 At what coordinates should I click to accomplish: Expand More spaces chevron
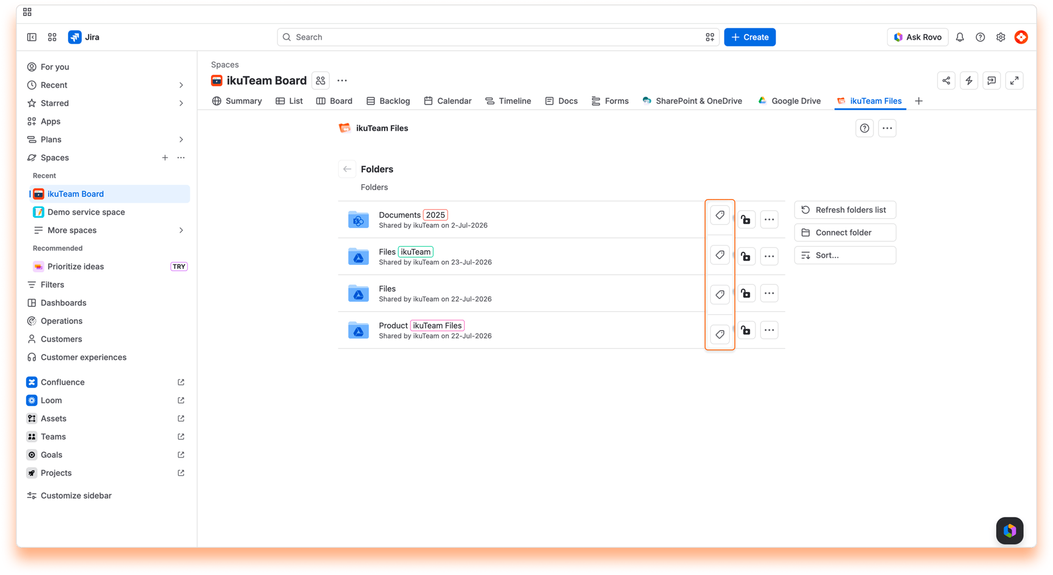(x=181, y=230)
